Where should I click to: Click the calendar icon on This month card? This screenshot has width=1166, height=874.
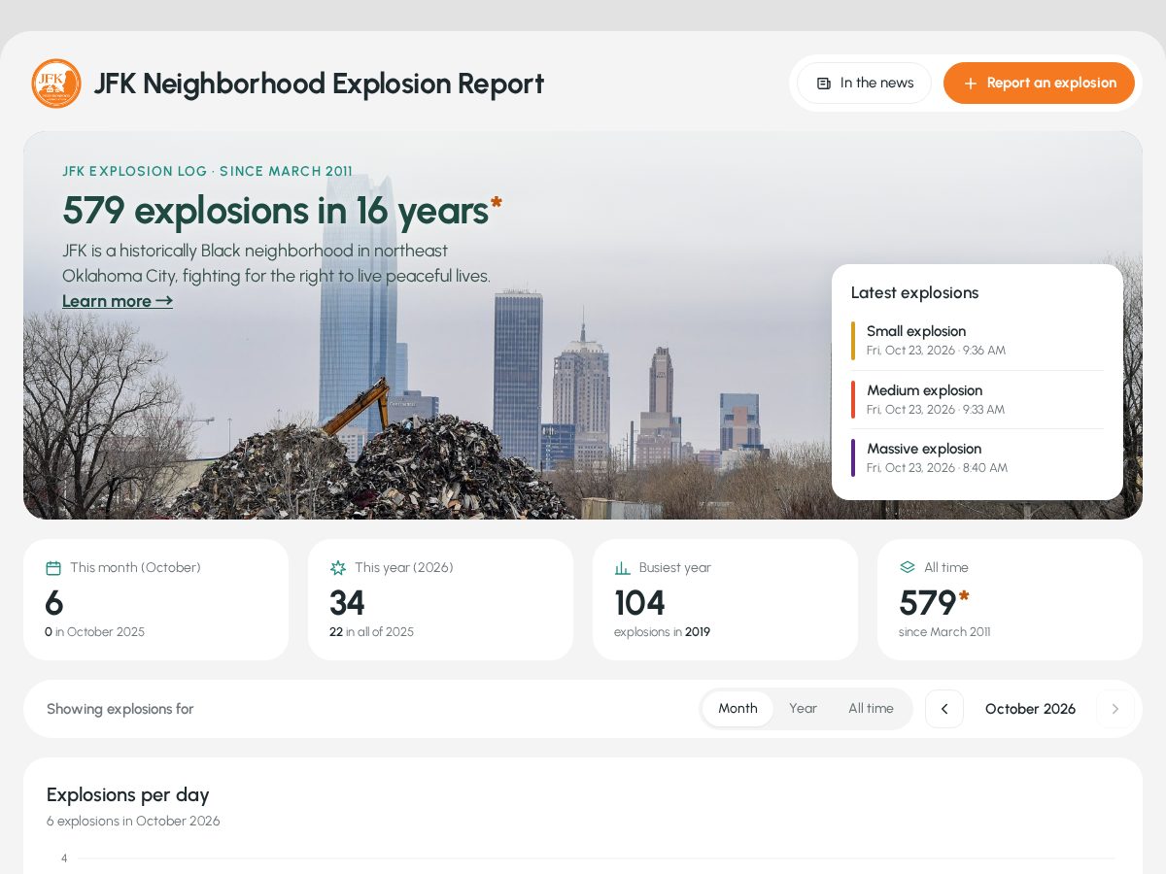[x=53, y=568]
